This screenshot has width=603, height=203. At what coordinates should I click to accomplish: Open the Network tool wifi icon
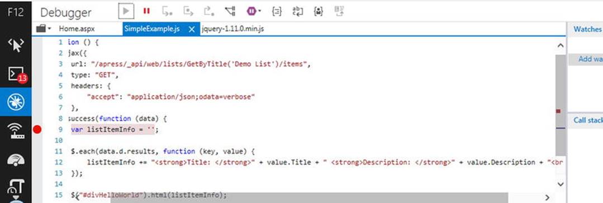pos(16,131)
